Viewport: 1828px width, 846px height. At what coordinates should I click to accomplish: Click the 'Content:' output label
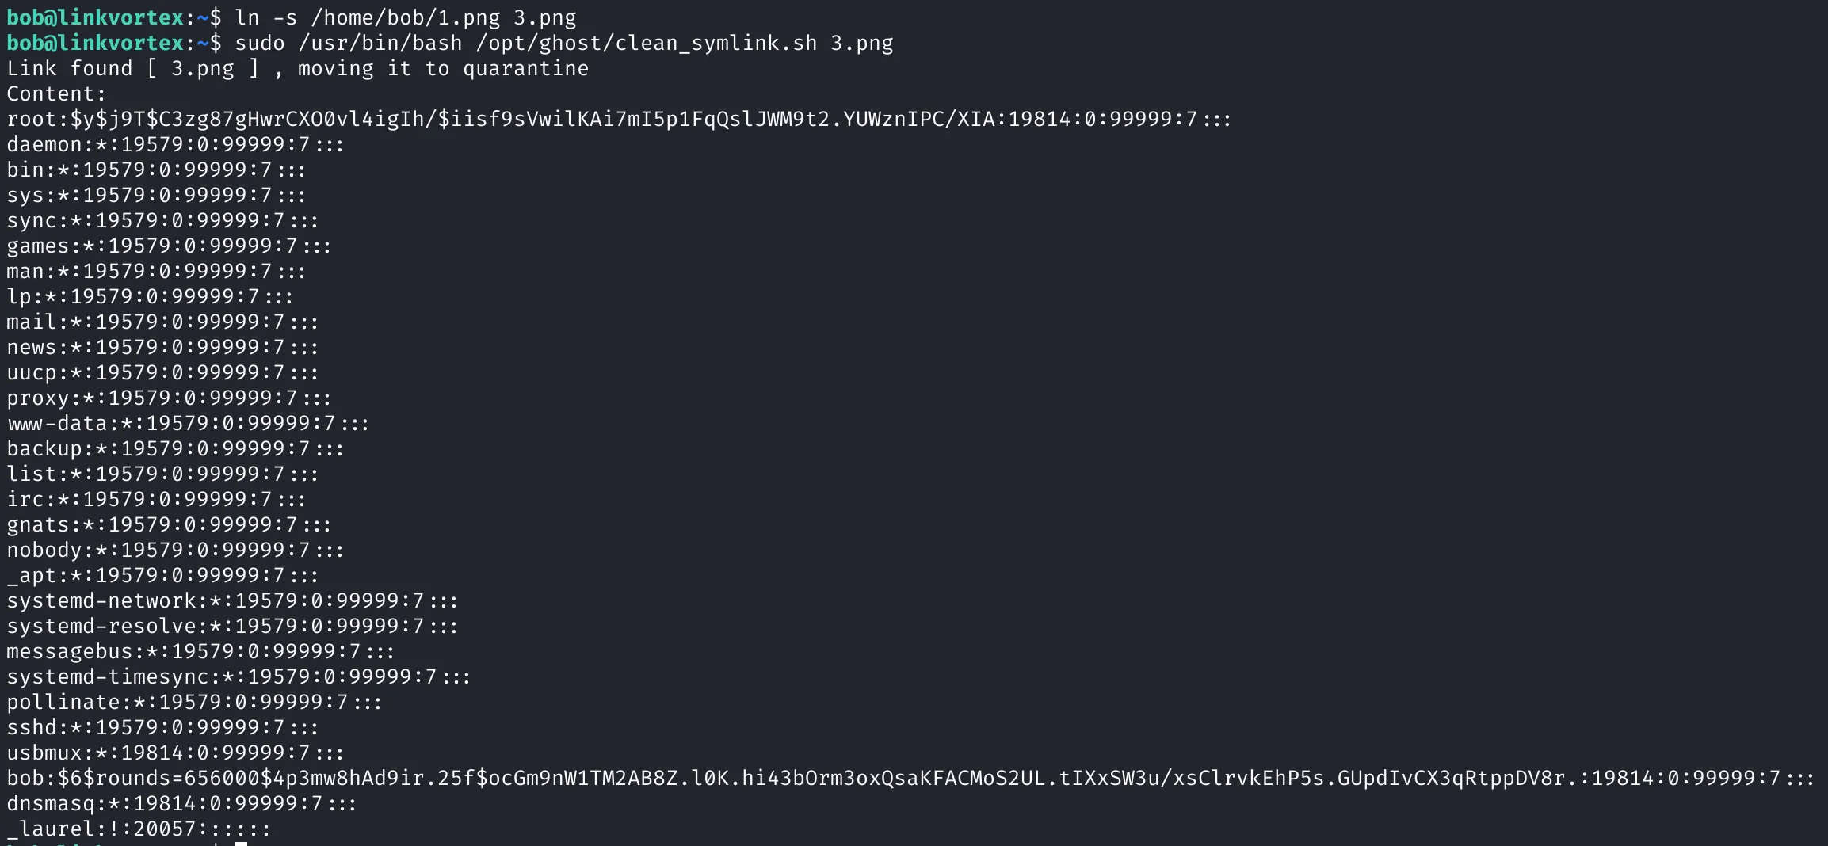click(56, 93)
